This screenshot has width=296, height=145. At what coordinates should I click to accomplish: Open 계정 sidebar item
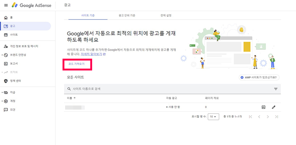pos(13,101)
